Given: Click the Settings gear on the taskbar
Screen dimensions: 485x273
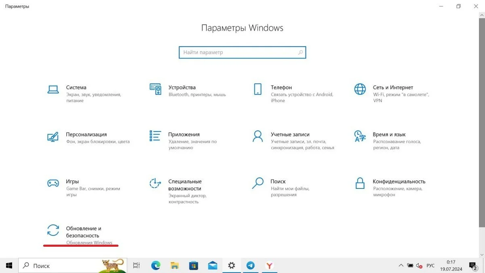Looking at the screenshot, I should pos(232,265).
